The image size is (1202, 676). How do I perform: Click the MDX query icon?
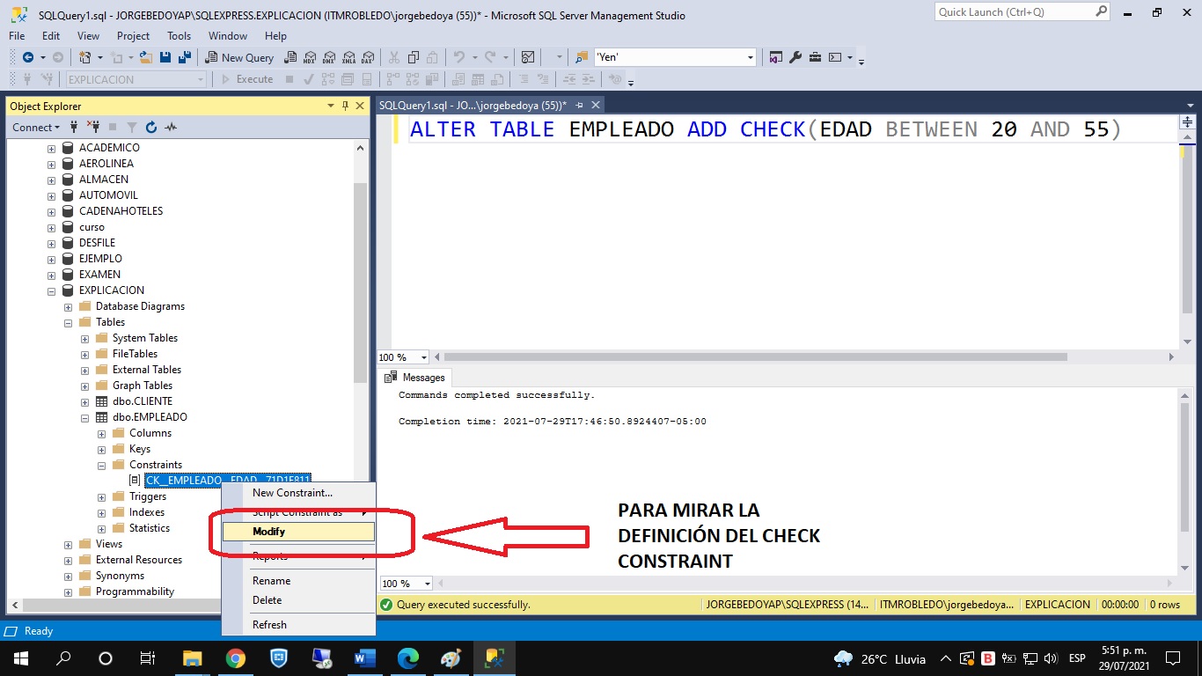(310, 57)
